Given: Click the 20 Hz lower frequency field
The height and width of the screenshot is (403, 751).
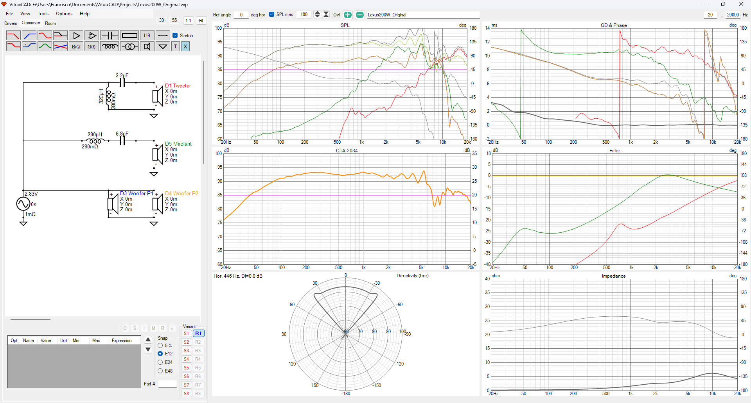Looking at the screenshot, I should [x=710, y=15].
